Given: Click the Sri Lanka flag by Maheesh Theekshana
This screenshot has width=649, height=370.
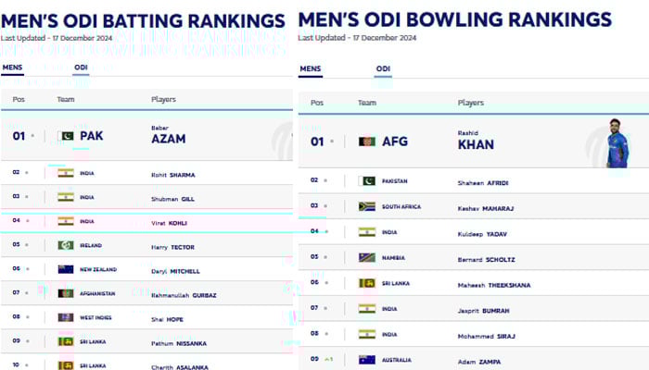Looking at the screenshot, I should click(367, 283).
